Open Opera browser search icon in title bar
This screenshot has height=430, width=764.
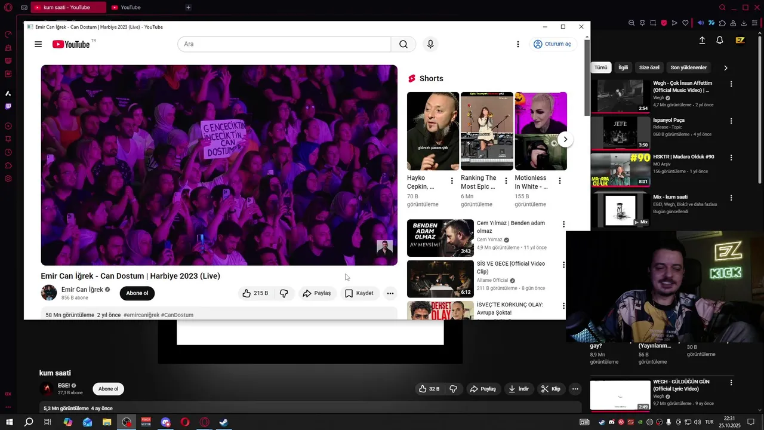(x=723, y=7)
